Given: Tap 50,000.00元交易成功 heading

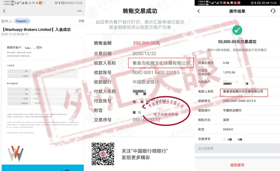Looking at the screenshot, I should click(x=237, y=42).
